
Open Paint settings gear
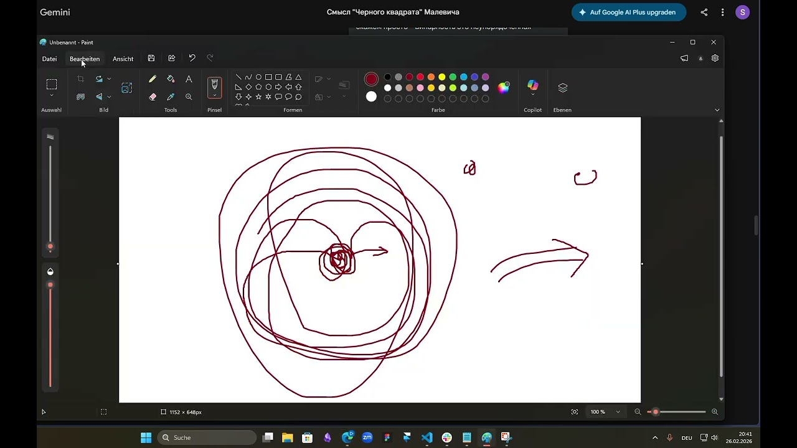tap(715, 58)
